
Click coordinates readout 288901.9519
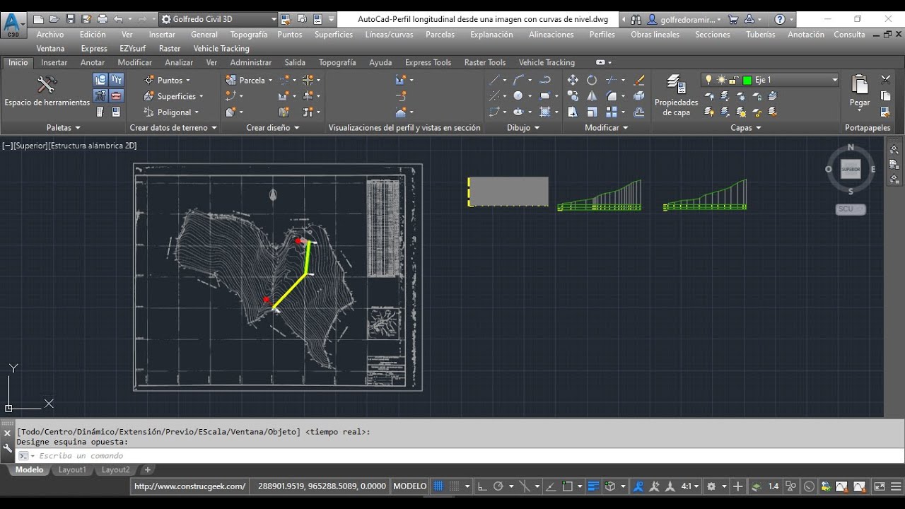pyautogui.click(x=322, y=486)
